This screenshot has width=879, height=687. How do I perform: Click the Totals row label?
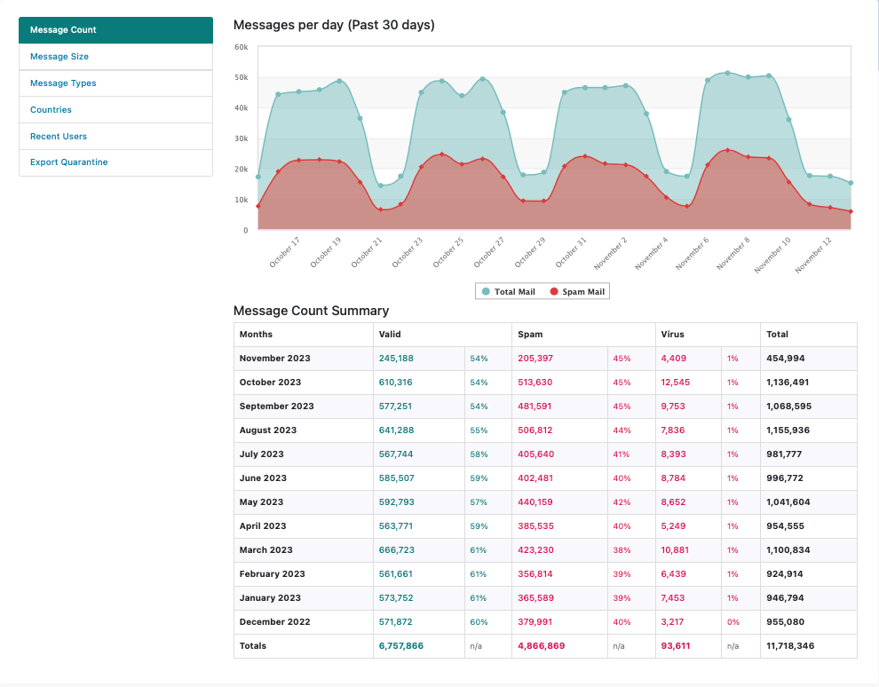pyautogui.click(x=253, y=645)
